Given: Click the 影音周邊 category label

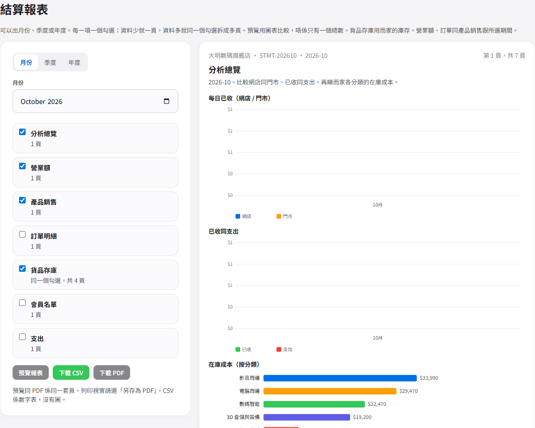Looking at the screenshot, I should [x=250, y=378].
